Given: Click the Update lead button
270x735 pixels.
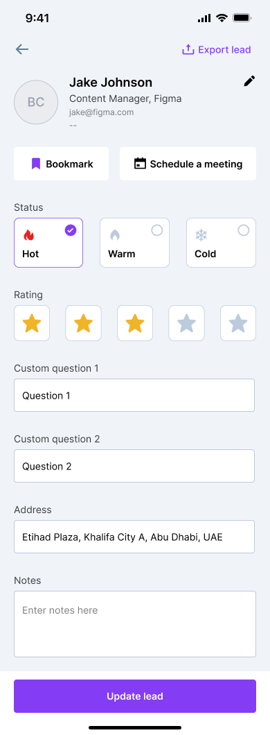Looking at the screenshot, I should (x=135, y=696).
